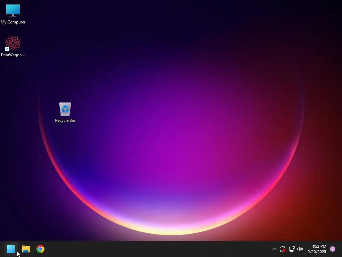The width and height of the screenshot is (342, 257).
Task: Open the notification badge showing 1
Action: [x=332, y=249]
